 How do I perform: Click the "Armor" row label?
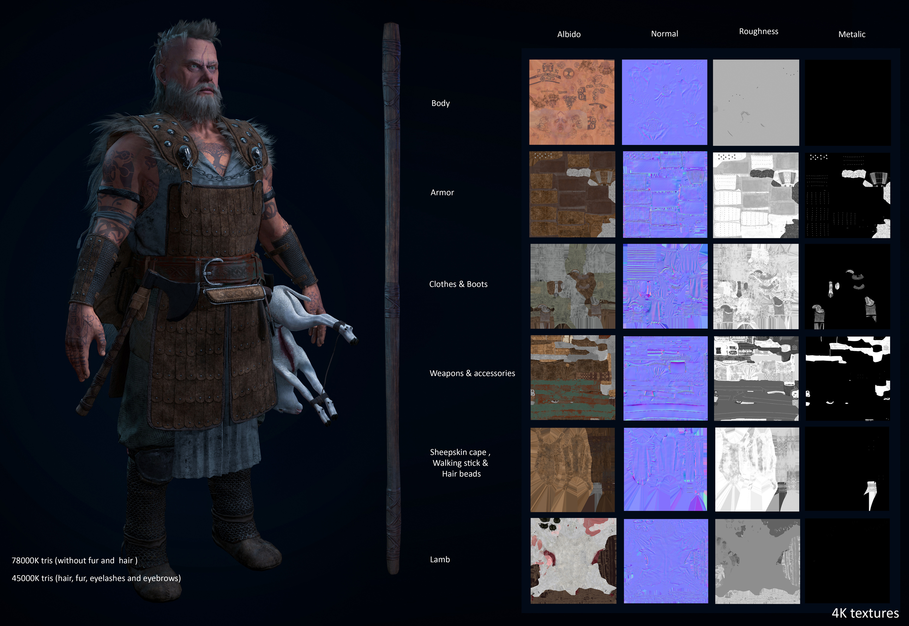442,192
